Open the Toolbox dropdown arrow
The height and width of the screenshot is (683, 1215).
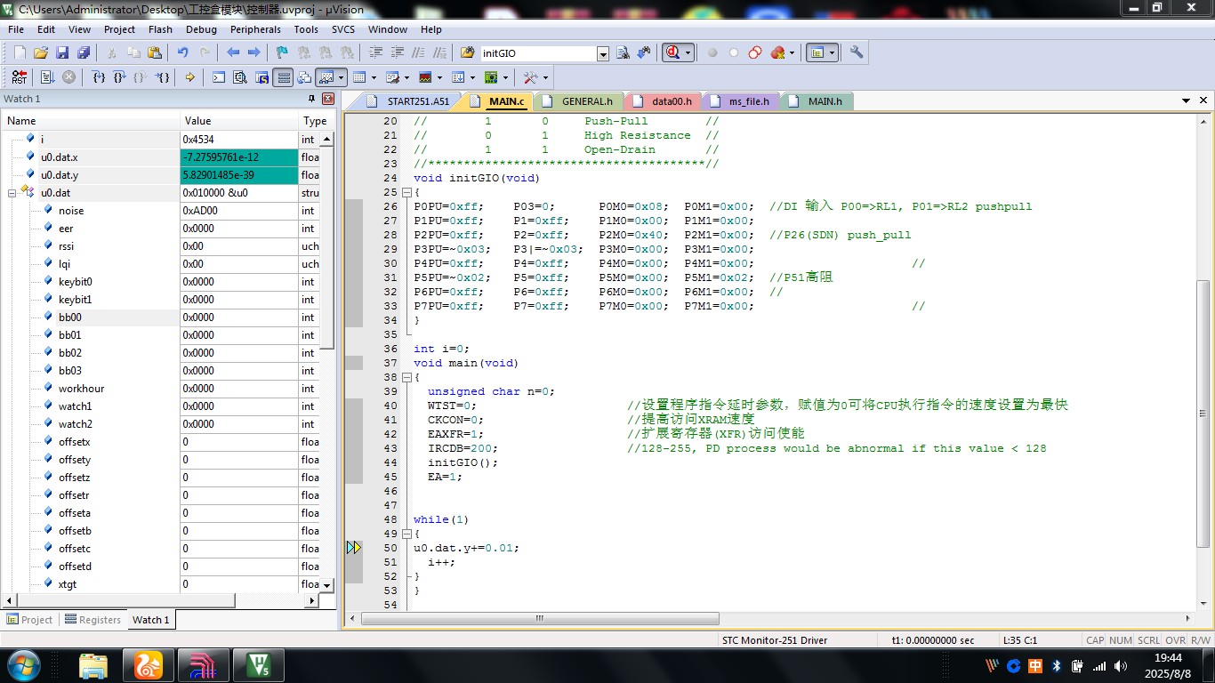click(x=545, y=77)
